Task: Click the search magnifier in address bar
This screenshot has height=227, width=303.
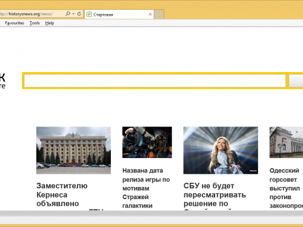Action: click(68, 14)
